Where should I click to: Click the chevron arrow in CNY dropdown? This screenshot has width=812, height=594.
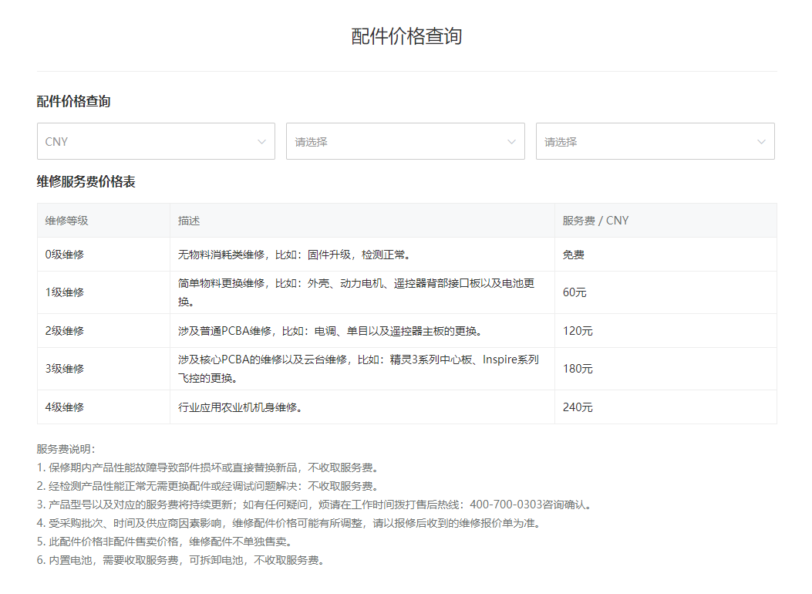(262, 142)
